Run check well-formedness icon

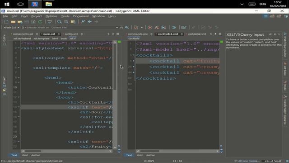click(x=49, y=22)
